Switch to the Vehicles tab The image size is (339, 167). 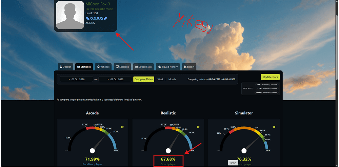click(103, 67)
